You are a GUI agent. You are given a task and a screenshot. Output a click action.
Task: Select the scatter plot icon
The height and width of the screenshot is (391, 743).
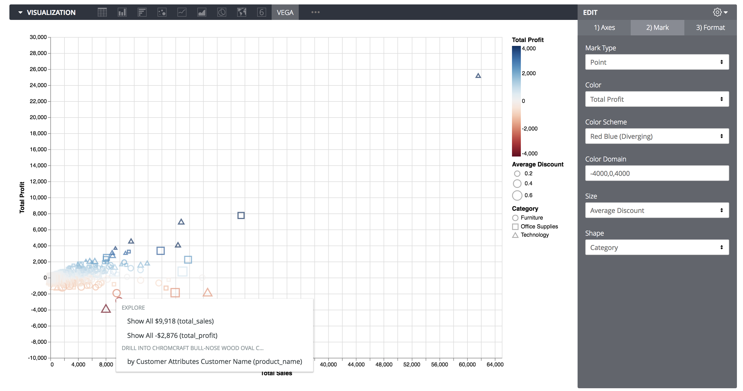tap(162, 12)
